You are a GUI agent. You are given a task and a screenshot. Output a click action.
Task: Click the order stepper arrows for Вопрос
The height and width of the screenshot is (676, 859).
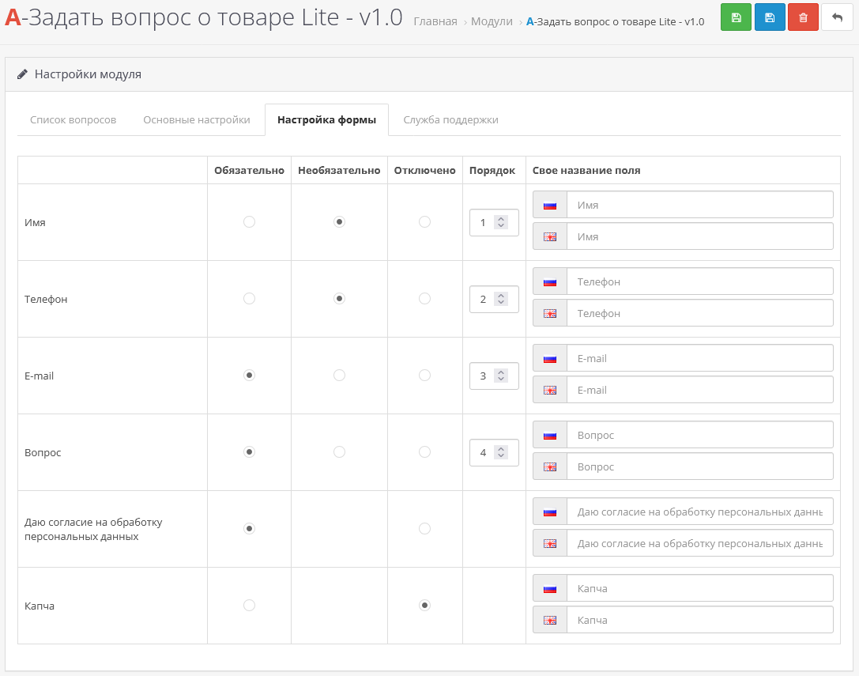point(500,452)
